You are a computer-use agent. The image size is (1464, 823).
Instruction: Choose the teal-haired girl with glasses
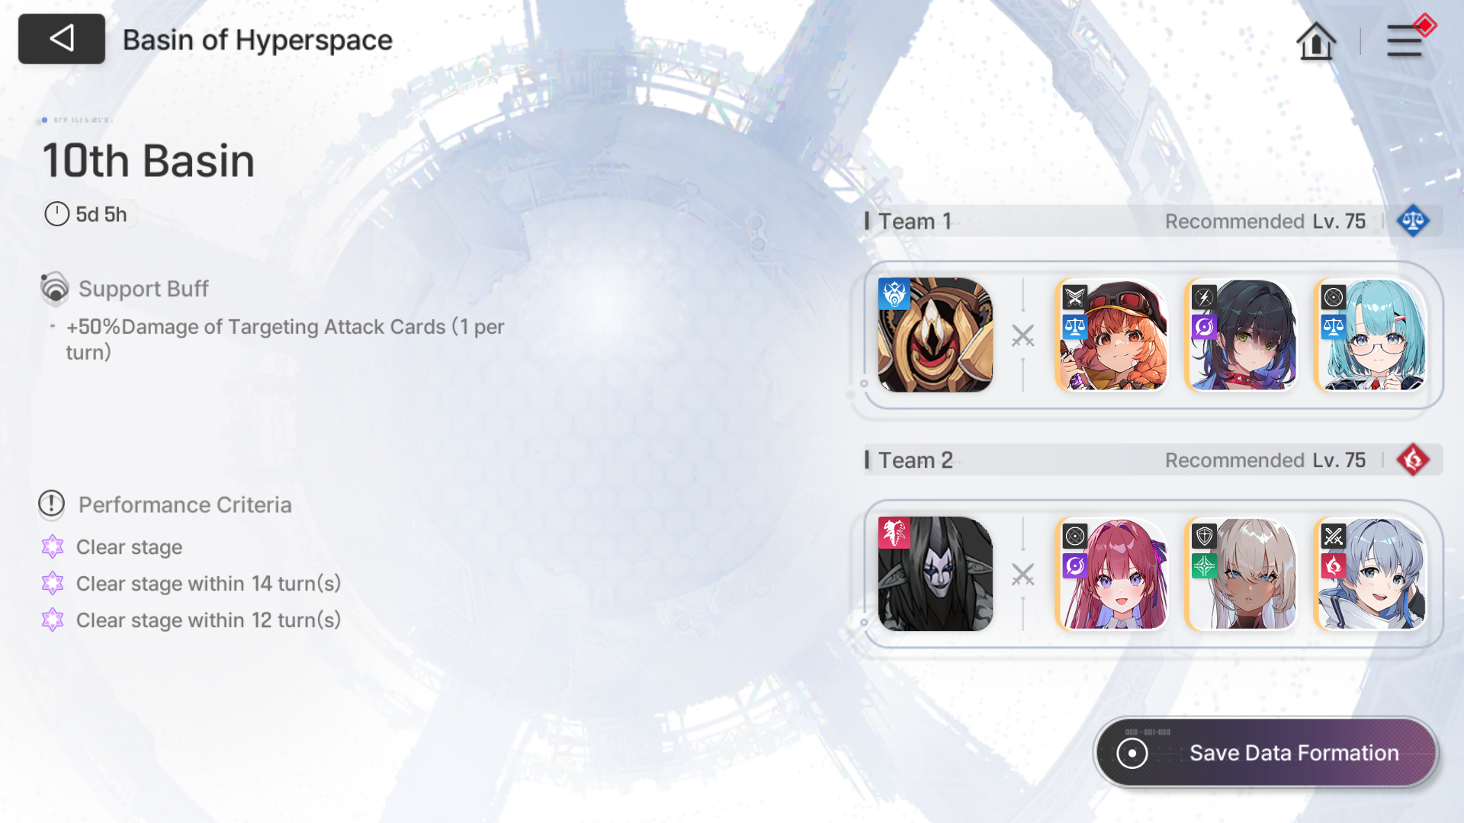pos(1370,335)
